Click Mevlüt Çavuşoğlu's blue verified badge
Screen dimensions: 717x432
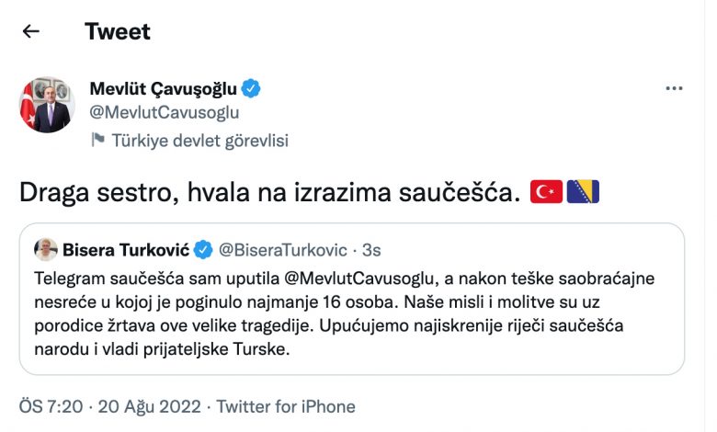point(252,88)
